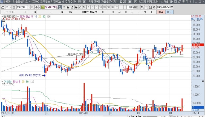Click the magnifier stock search icon
The image size is (205, 117).
pos(32,7)
